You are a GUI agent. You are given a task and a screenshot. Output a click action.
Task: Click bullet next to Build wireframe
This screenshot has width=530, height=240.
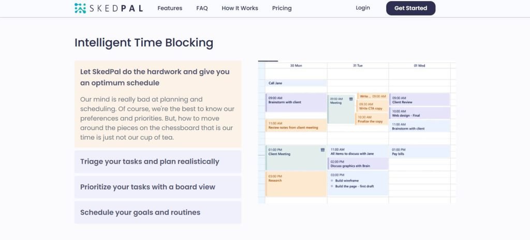point(332,181)
